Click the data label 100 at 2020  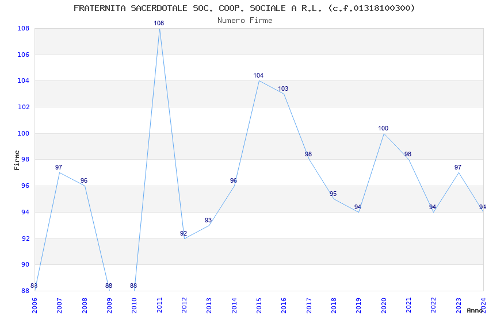point(383,128)
